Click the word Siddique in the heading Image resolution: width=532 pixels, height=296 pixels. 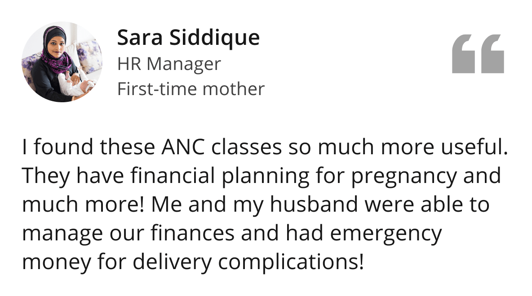point(215,38)
